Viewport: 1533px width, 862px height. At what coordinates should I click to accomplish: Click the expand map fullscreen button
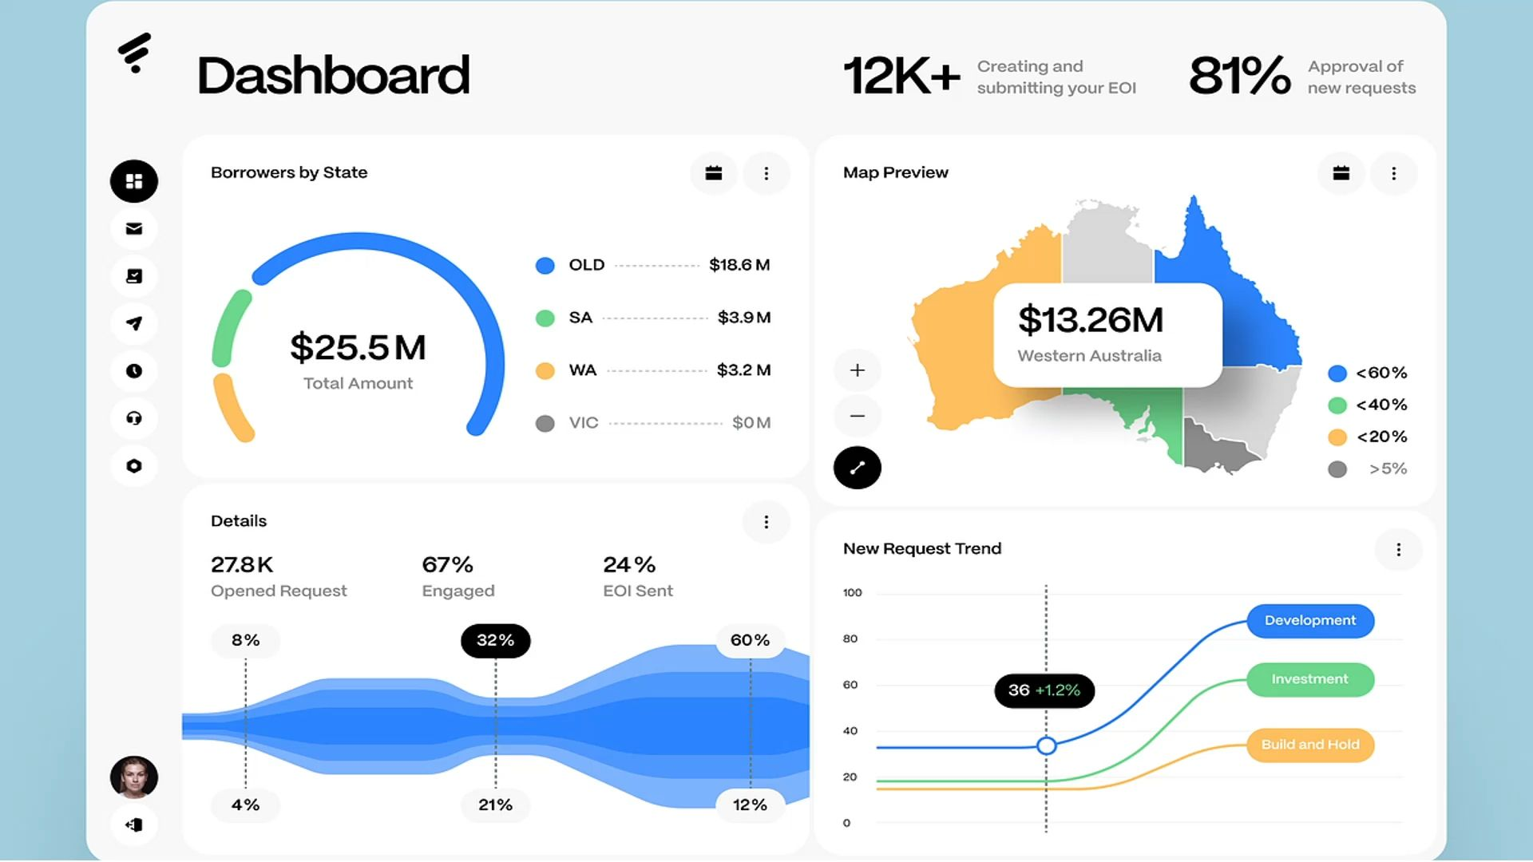pos(857,468)
